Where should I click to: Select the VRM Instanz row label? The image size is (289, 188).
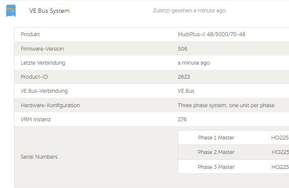point(36,120)
